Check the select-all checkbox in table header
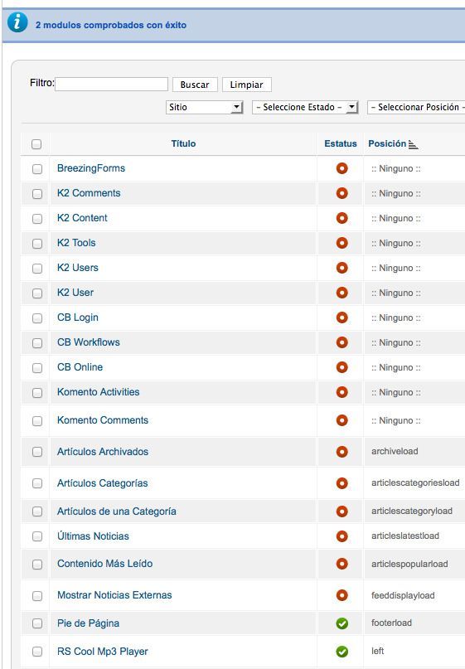The width and height of the screenshot is (465, 669). coord(36,144)
